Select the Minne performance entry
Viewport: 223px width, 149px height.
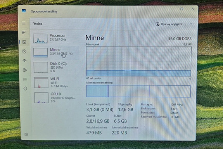tap(55, 52)
